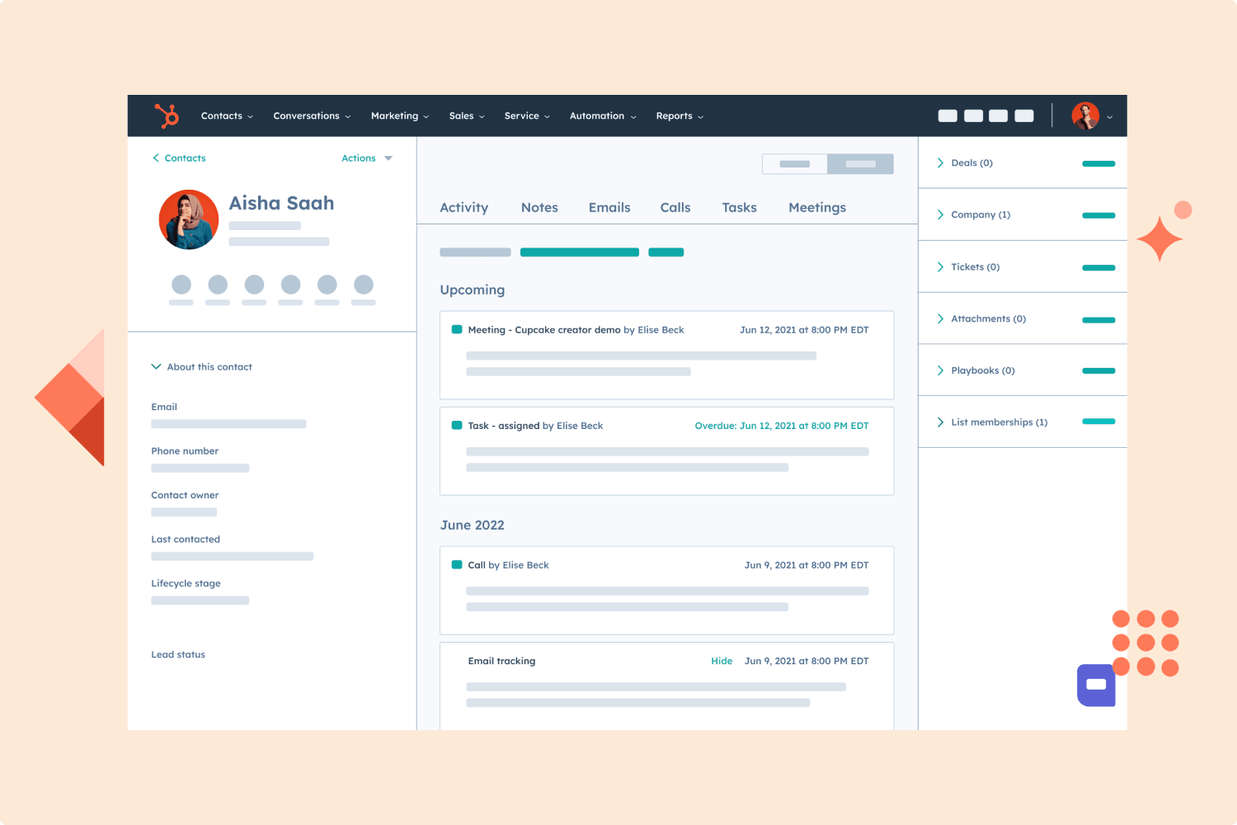Click the teal activity filter bar above Upcoming
The image size is (1237, 825).
[x=579, y=252]
